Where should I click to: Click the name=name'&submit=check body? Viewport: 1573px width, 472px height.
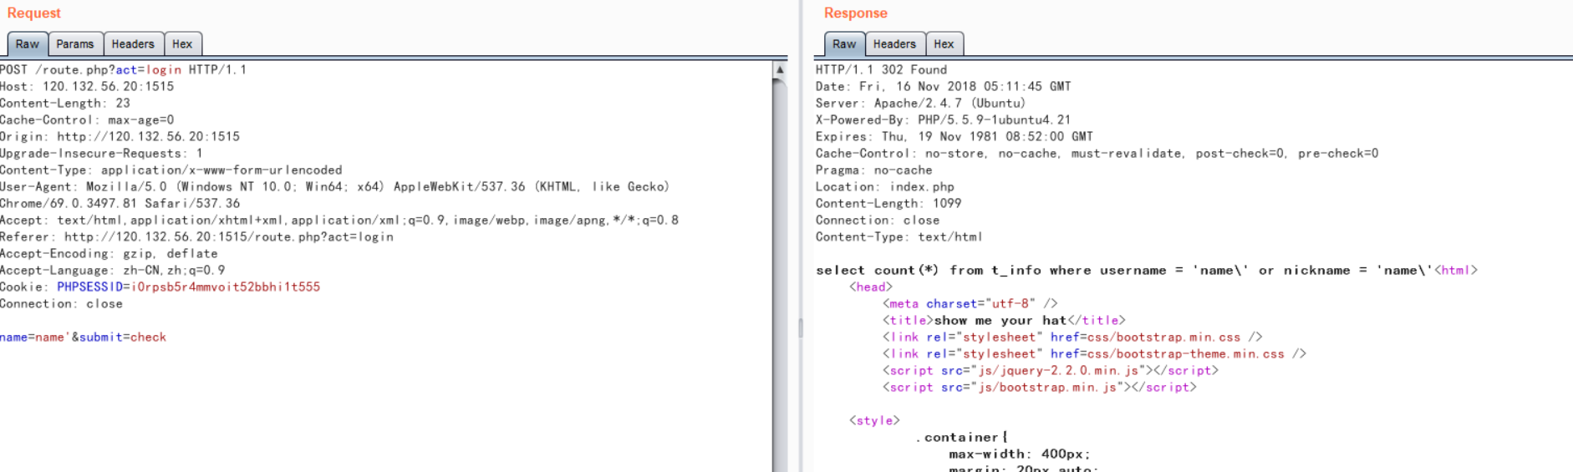[84, 338]
